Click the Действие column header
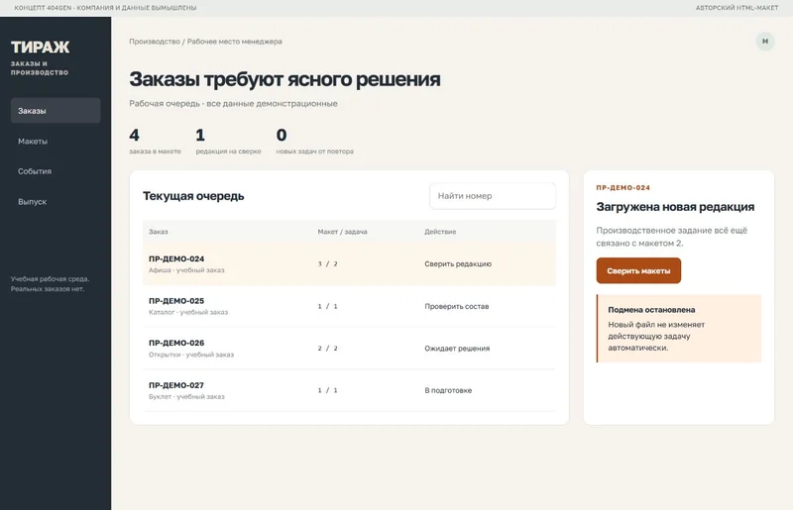Image resolution: width=793 pixels, height=510 pixels. pos(440,232)
